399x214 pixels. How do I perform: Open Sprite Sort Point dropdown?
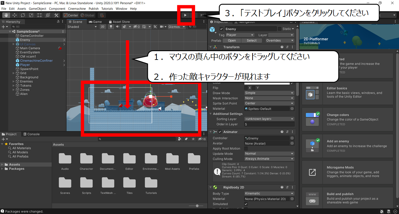(x=269, y=103)
